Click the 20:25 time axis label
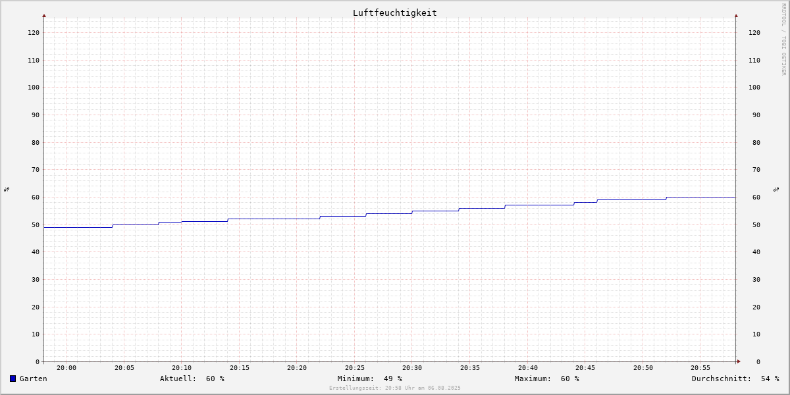Image resolution: width=790 pixels, height=395 pixels. pos(355,368)
